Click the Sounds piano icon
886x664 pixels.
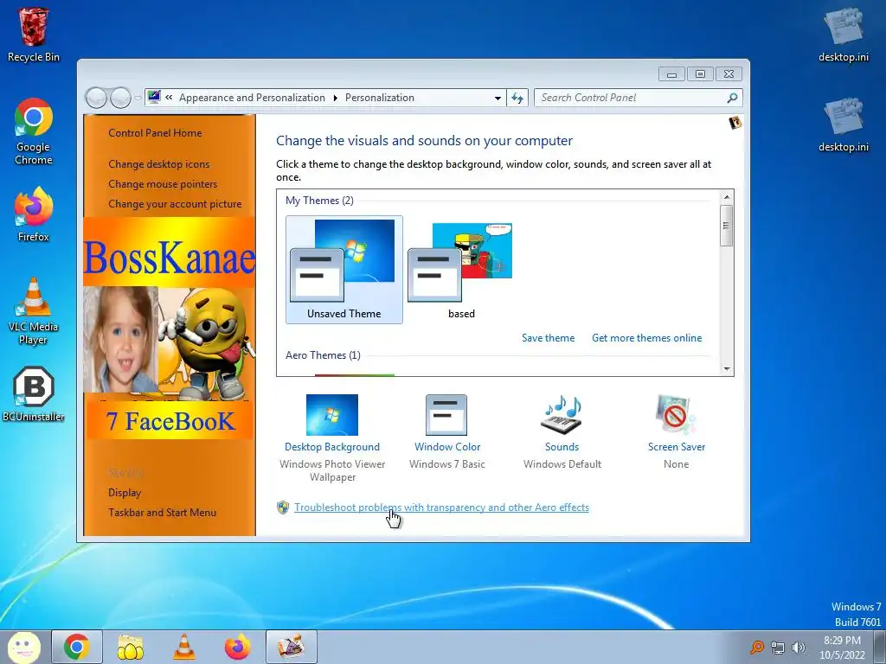tap(561, 415)
